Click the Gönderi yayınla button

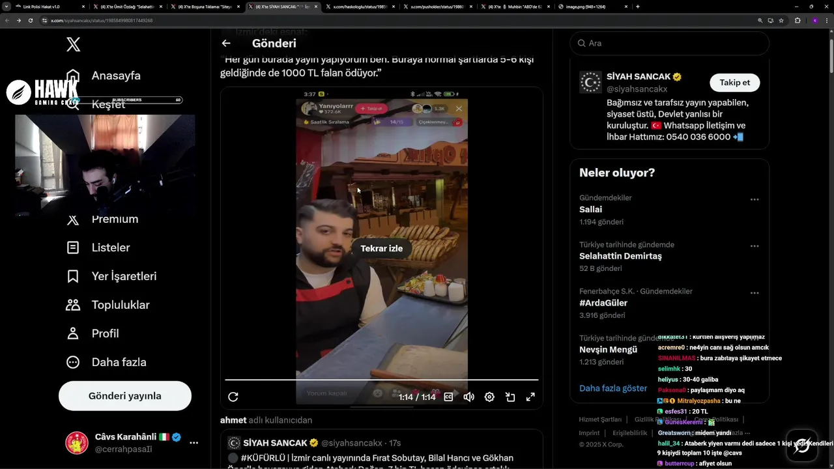click(x=125, y=396)
